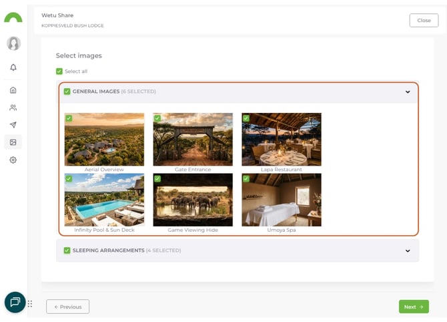
Task: Open the user profile avatar
Action: (13, 43)
